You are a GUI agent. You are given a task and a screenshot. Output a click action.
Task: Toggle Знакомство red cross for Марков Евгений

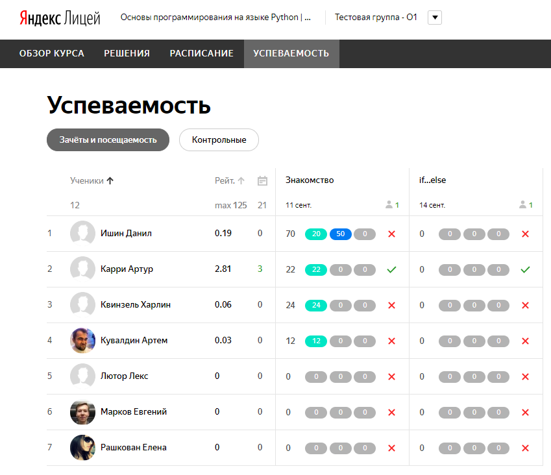tap(391, 413)
